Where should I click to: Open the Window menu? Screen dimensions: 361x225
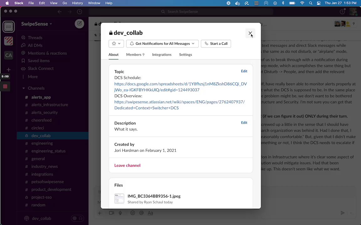coord(94,3)
